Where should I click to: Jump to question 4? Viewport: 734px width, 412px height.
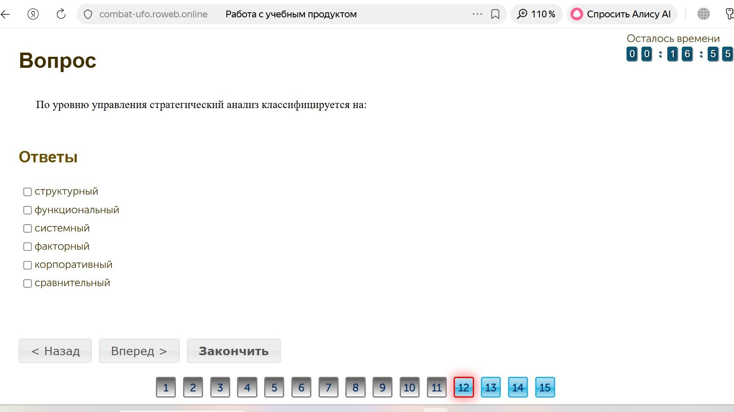point(247,387)
